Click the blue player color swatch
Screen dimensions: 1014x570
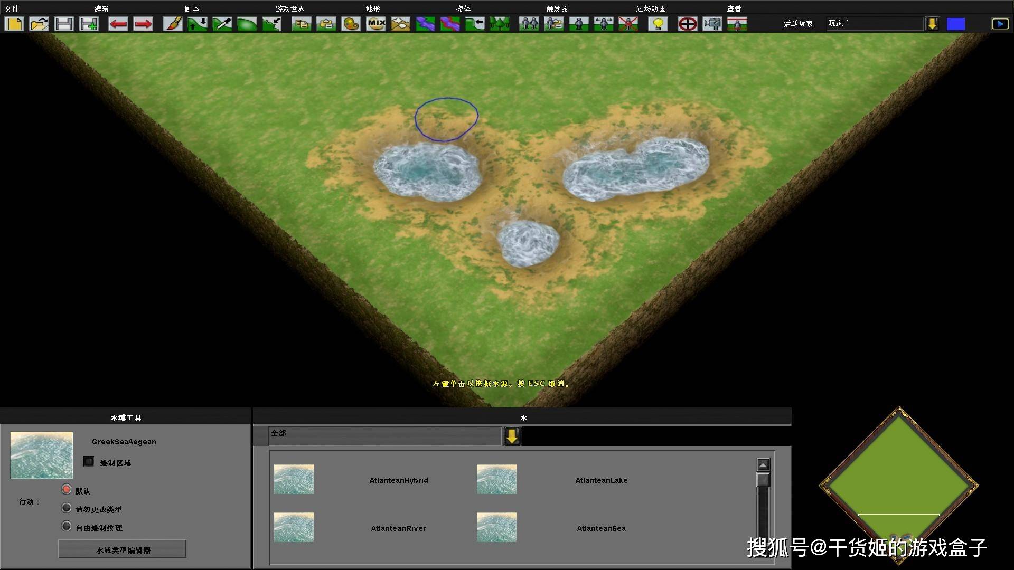pyautogui.click(x=955, y=24)
